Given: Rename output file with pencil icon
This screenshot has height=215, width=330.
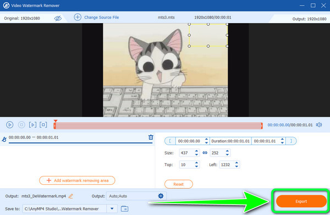Looking at the screenshot, I should click(71, 196).
